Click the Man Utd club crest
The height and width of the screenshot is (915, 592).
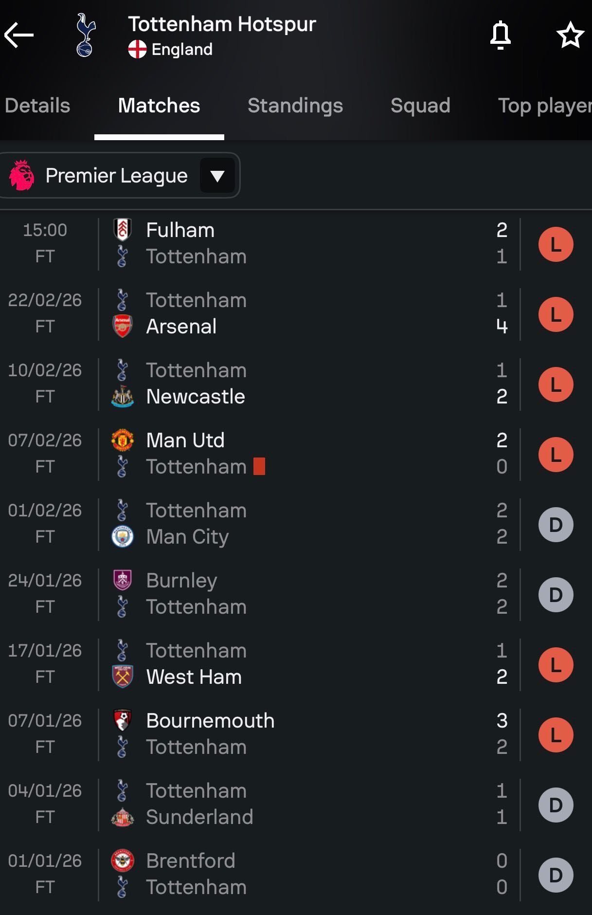[x=123, y=440]
